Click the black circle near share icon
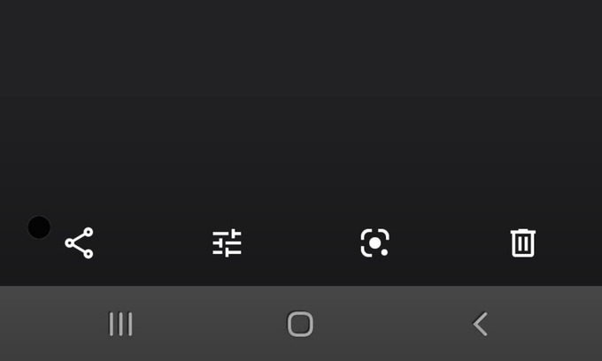 tap(39, 227)
